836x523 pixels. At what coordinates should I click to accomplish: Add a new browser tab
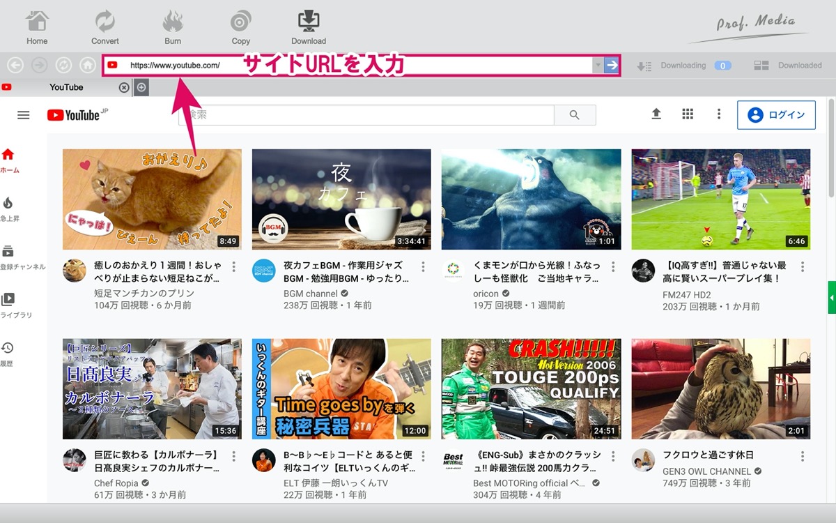[x=141, y=87]
